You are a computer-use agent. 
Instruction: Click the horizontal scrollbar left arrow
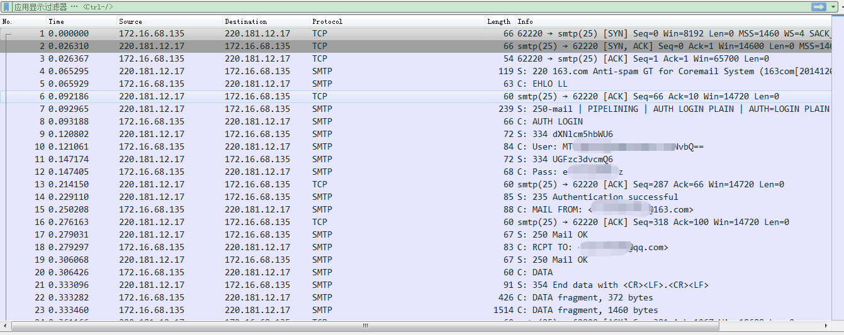click(x=6, y=326)
